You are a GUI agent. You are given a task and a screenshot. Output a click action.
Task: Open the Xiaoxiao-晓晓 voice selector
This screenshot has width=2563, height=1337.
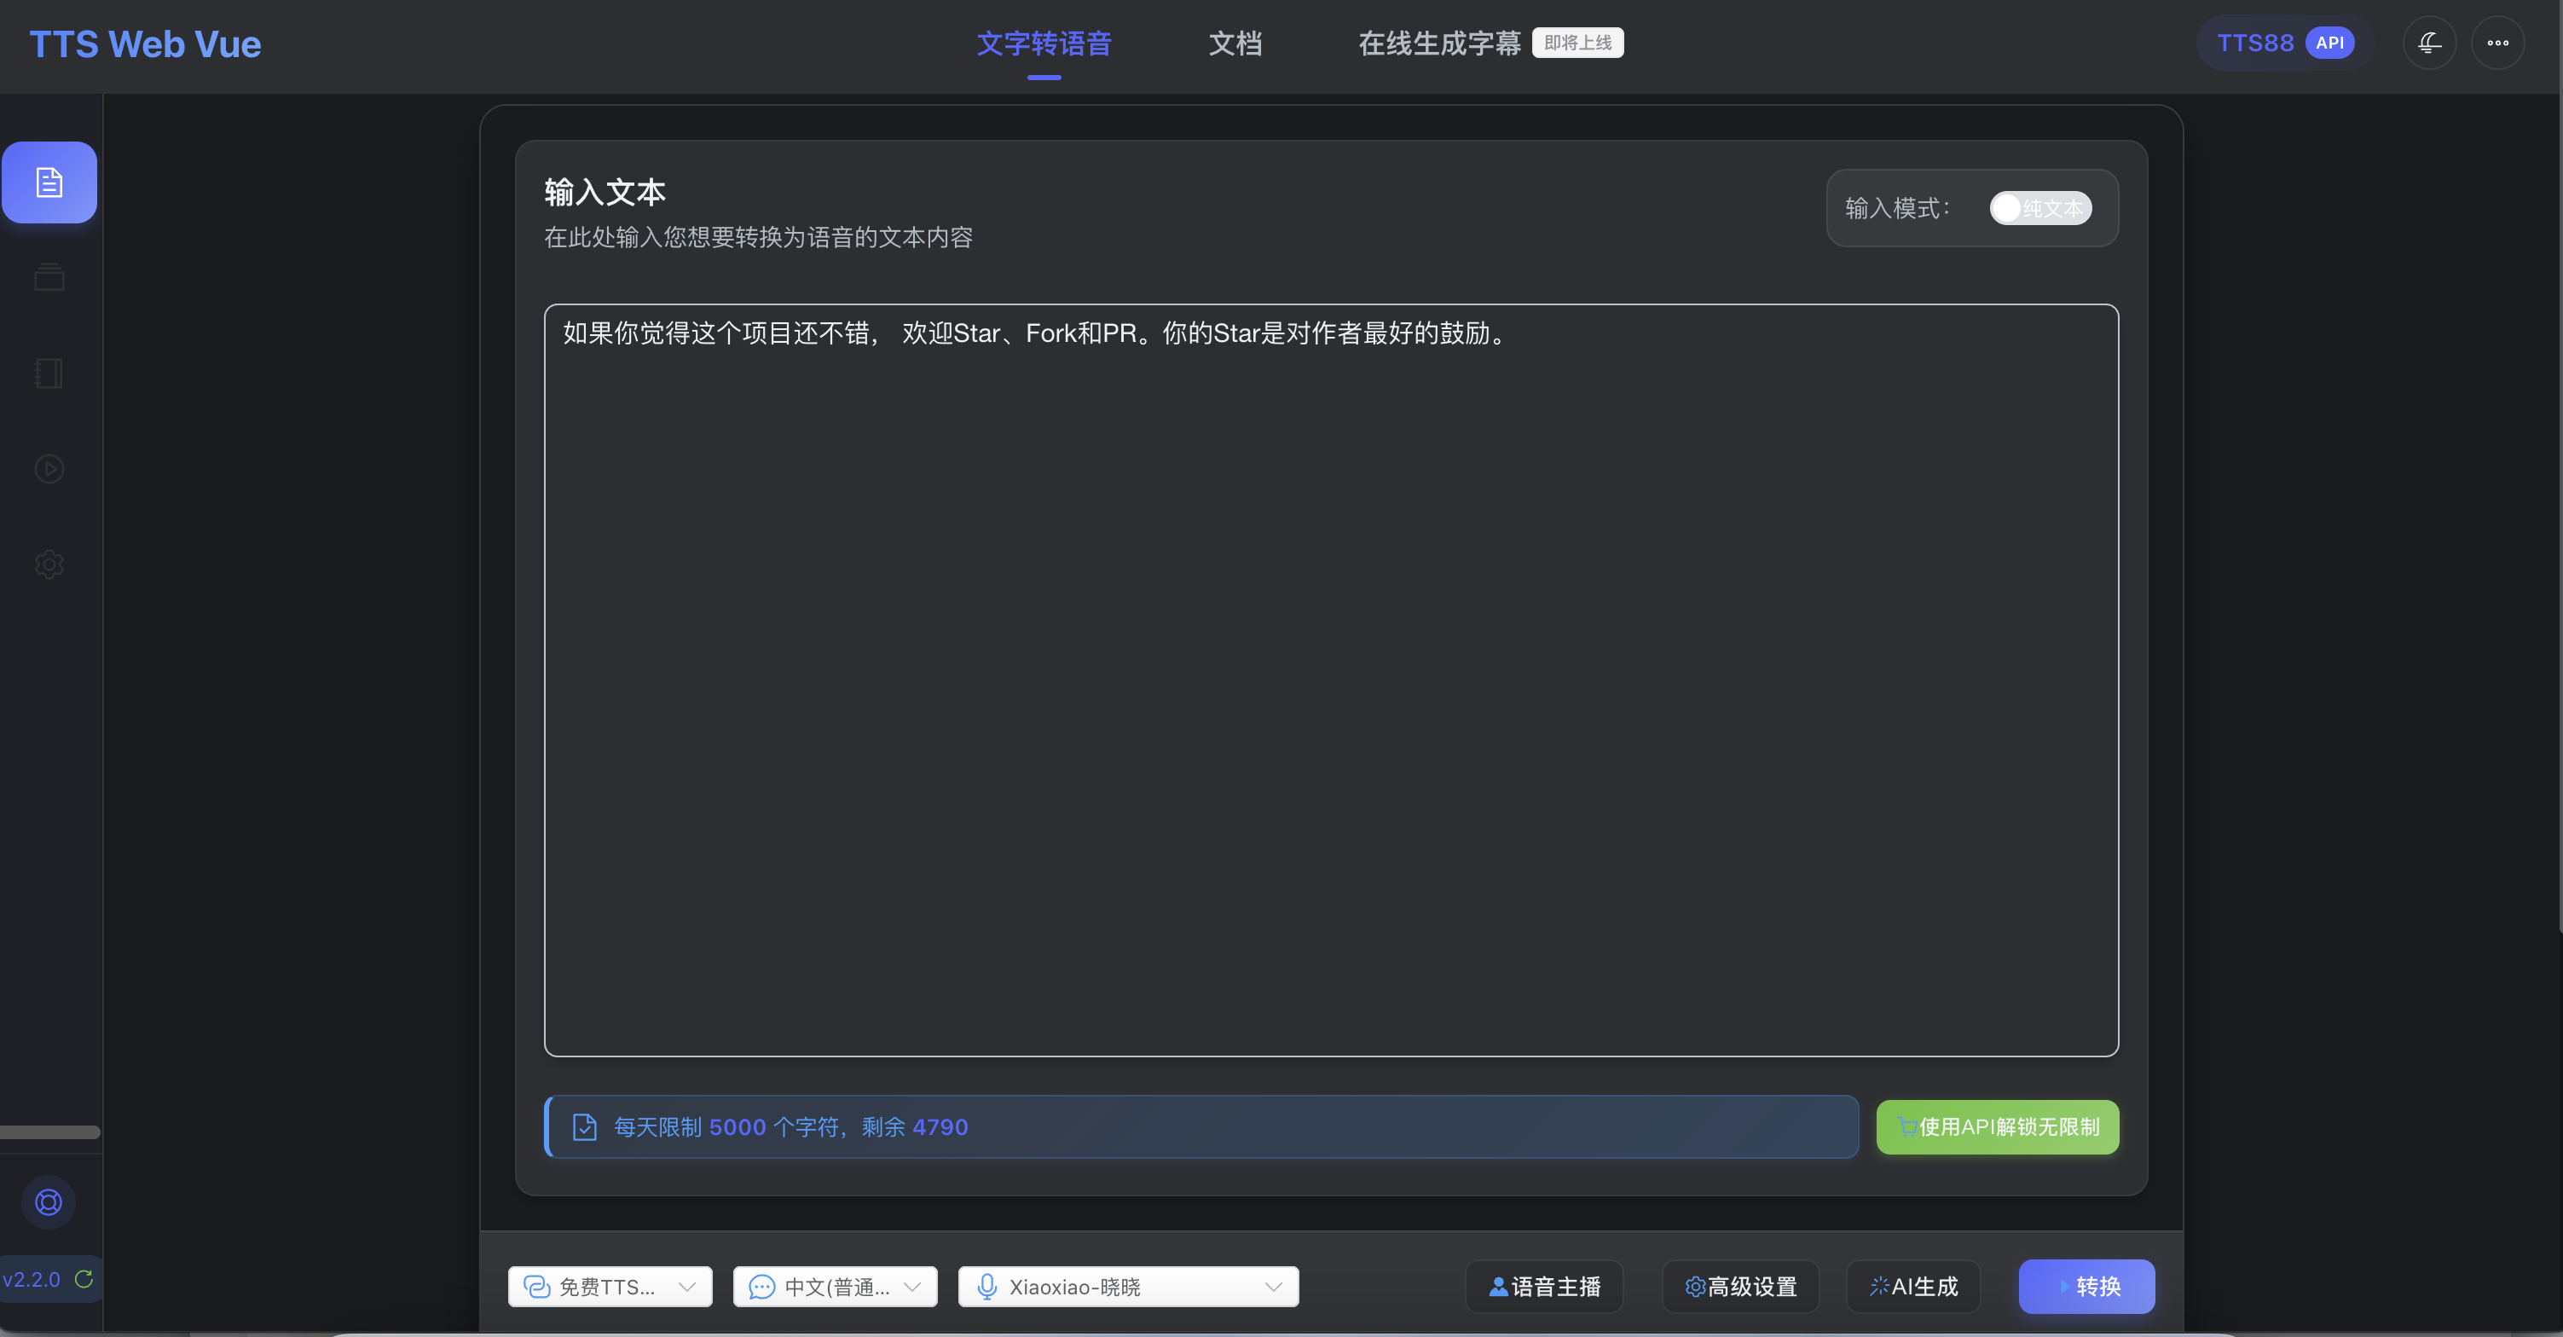point(1129,1285)
